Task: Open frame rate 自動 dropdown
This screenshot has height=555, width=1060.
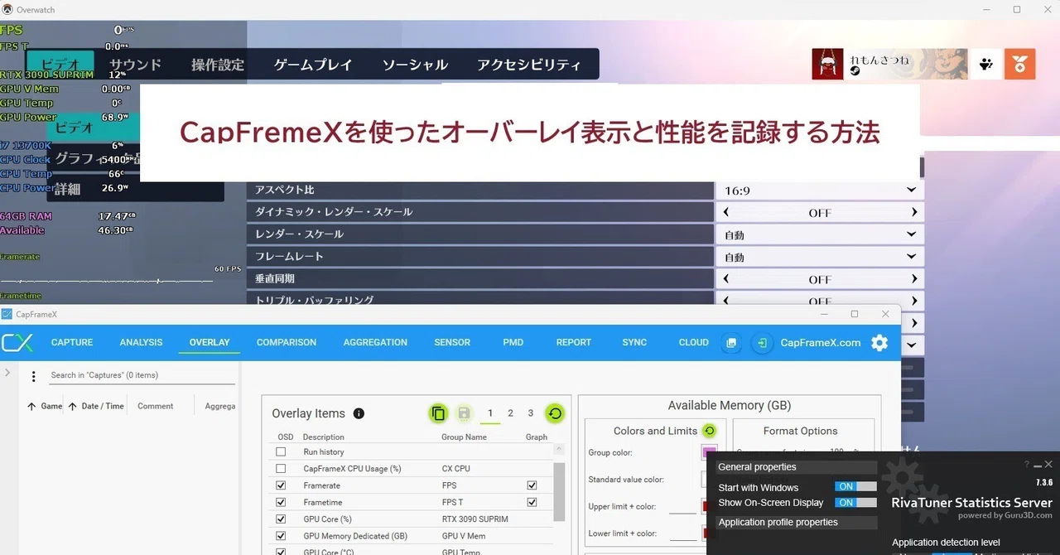Action: [x=819, y=258]
